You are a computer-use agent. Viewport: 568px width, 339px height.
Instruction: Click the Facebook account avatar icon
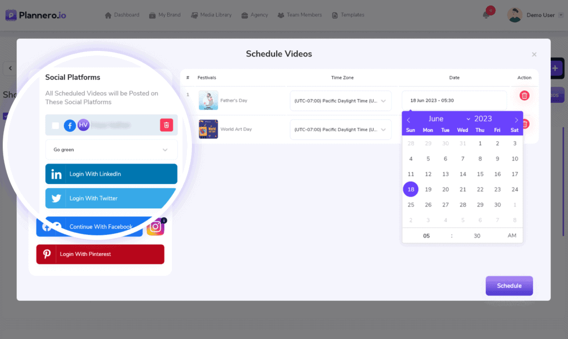click(69, 125)
